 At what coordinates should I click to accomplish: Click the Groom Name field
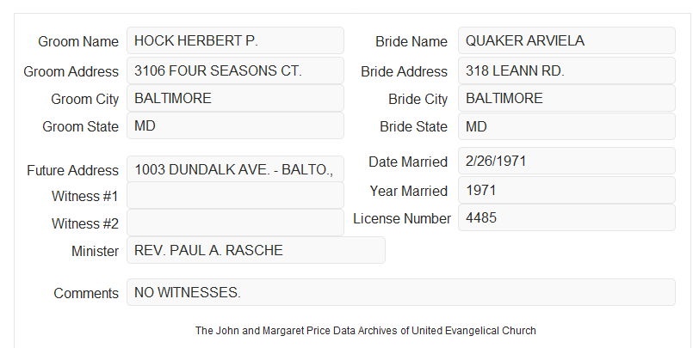pyautogui.click(x=235, y=40)
